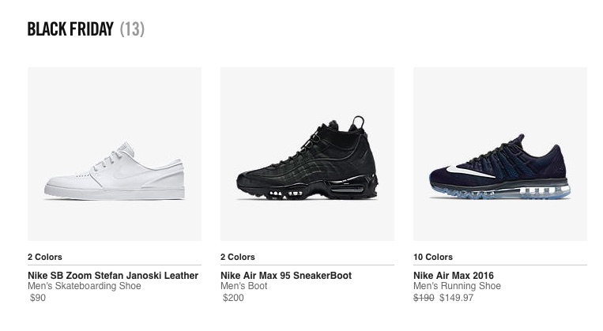The width and height of the screenshot is (603, 331).
Task: Click the Men's Boot subtitle
Action: tap(243, 286)
